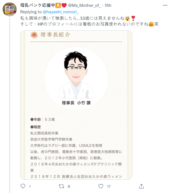Retweet this post using the arrows icon
The image size is (169, 193).
(62, 186)
